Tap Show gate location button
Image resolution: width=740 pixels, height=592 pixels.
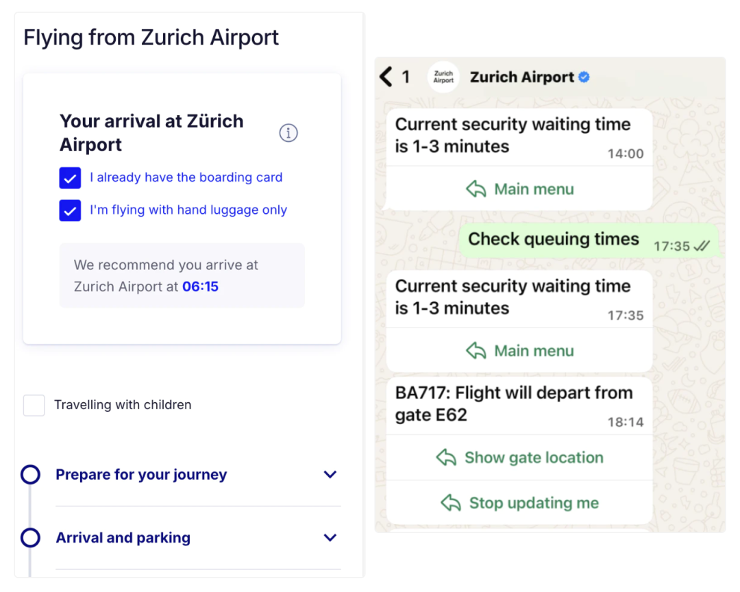pyautogui.click(x=519, y=458)
